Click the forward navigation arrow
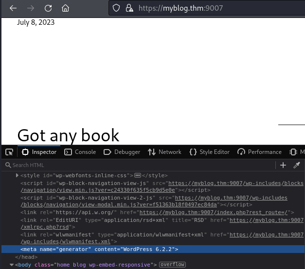Screen dimensions: 305x269 click(31, 8)
